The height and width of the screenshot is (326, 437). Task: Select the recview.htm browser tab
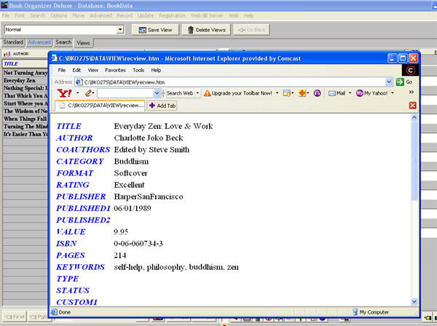click(101, 106)
